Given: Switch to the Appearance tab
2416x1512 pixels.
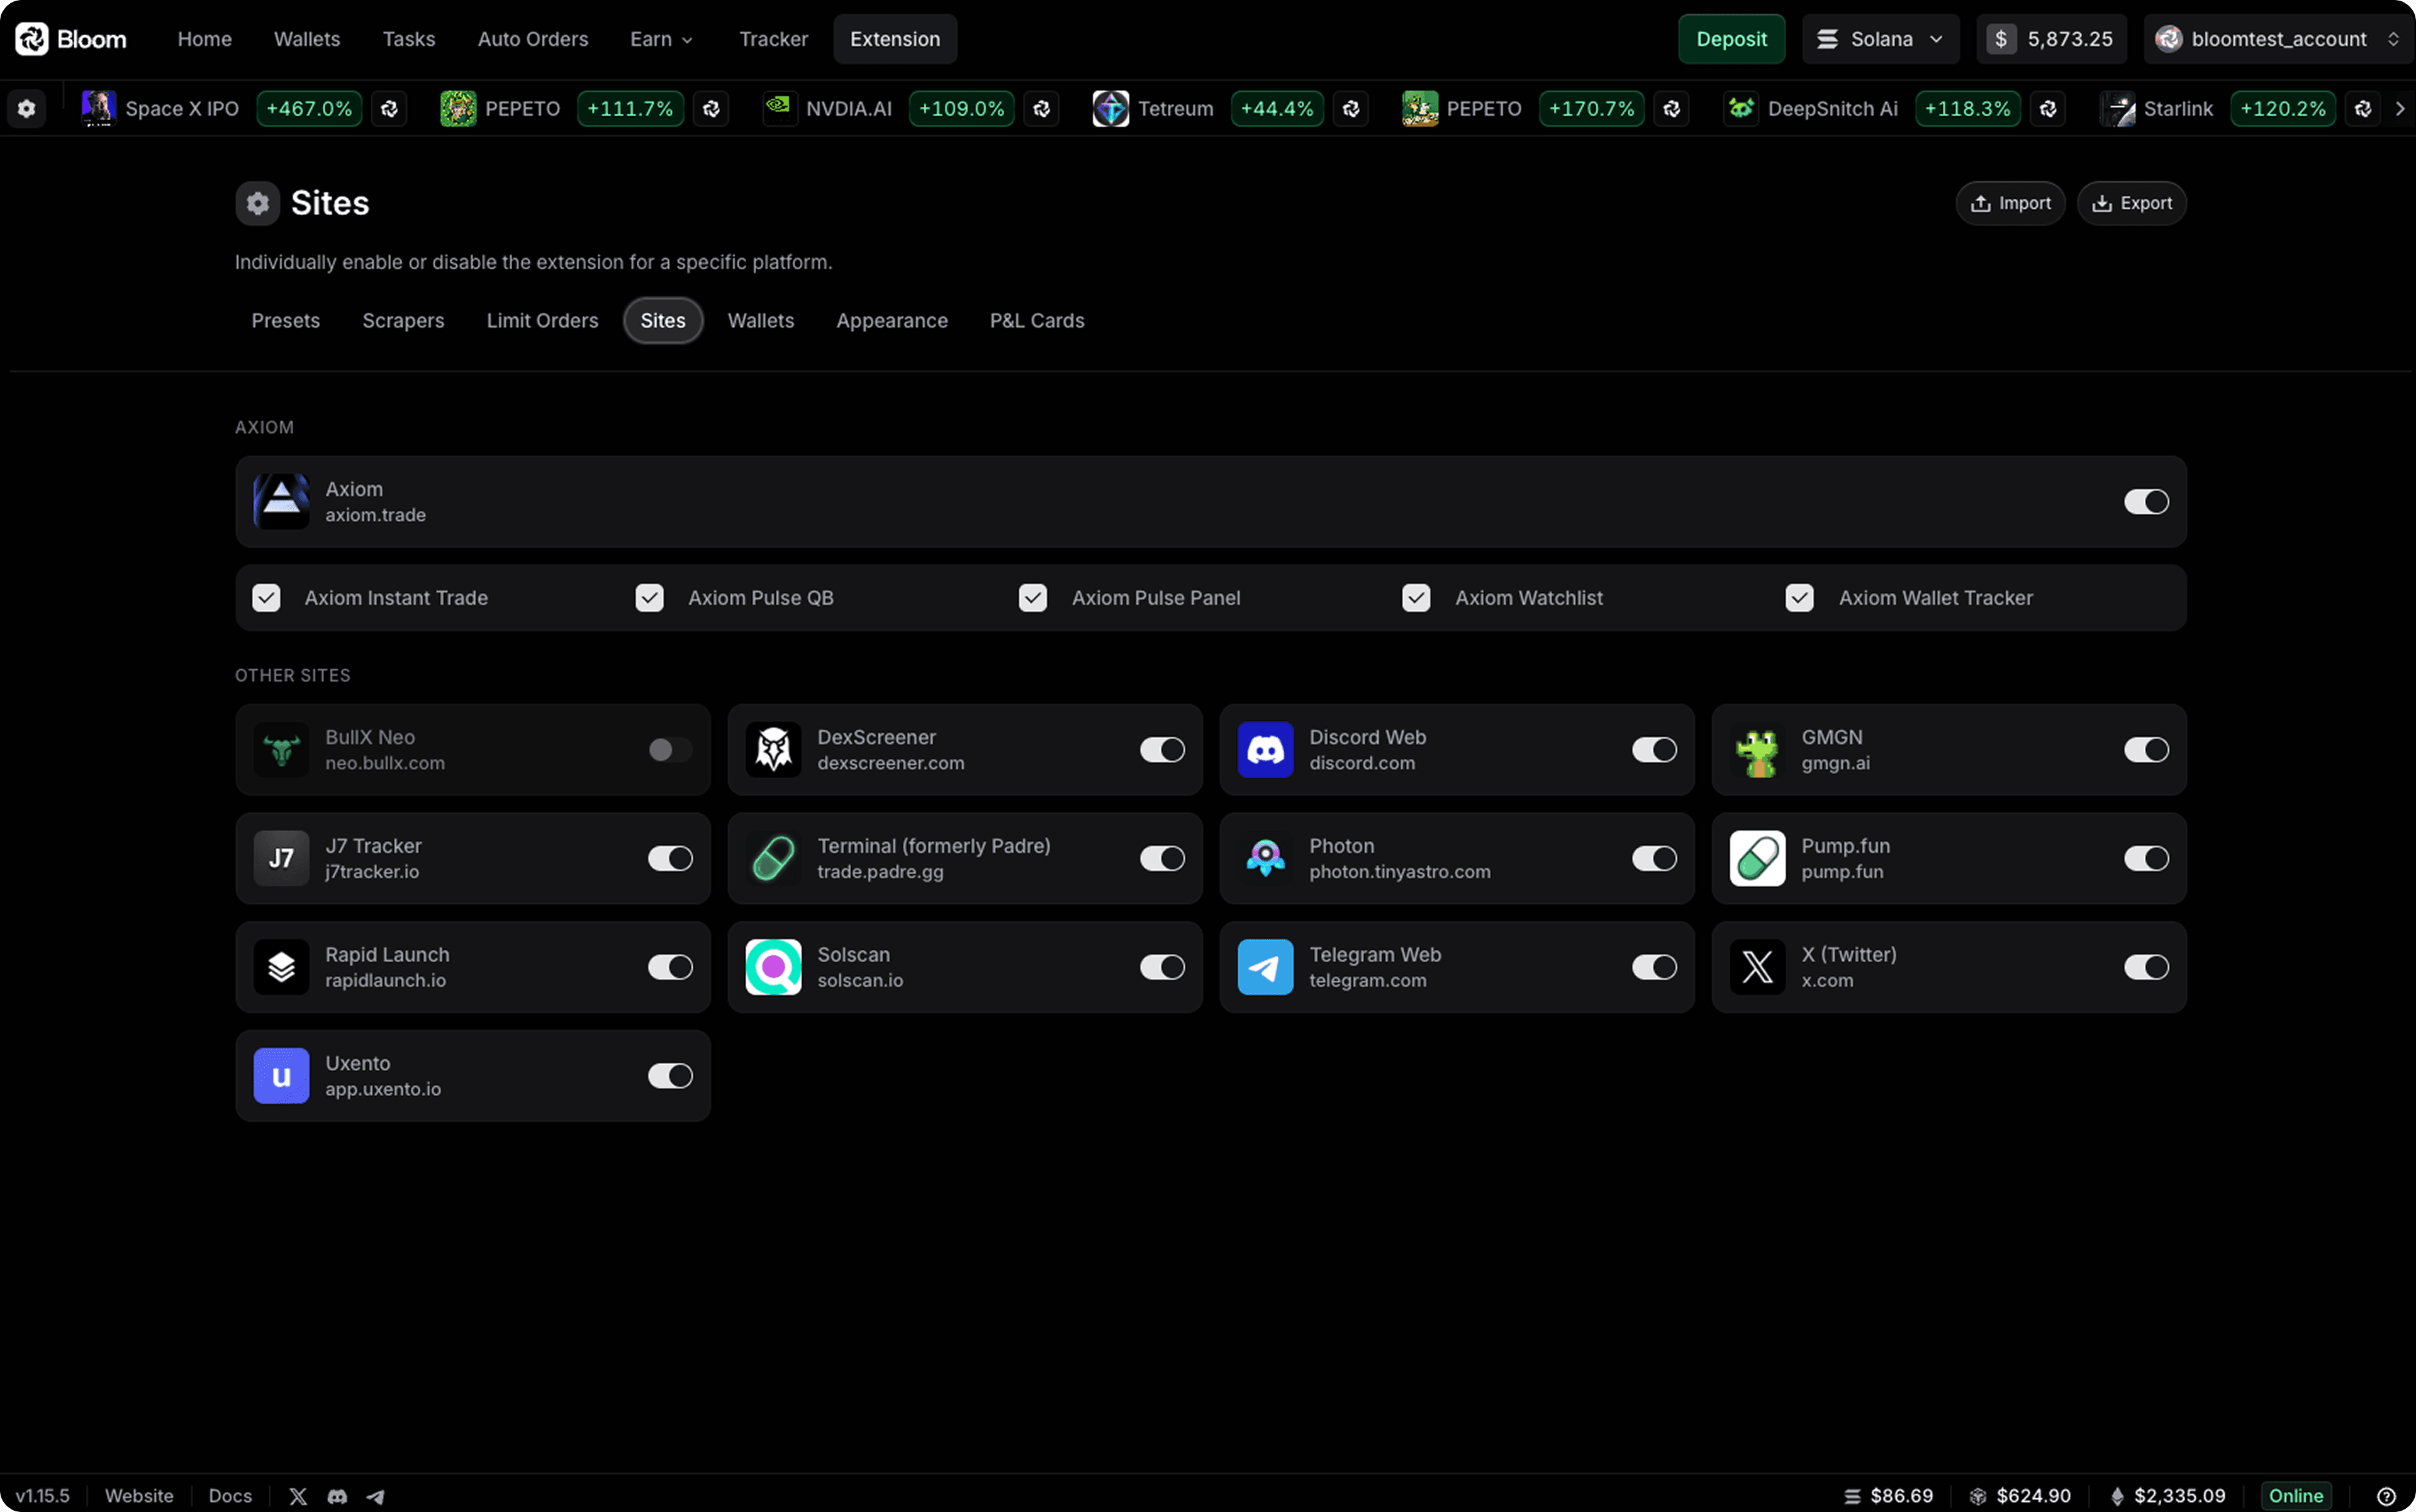Looking at the screenshot, I should pyautogui.click(x=892, y=320).
